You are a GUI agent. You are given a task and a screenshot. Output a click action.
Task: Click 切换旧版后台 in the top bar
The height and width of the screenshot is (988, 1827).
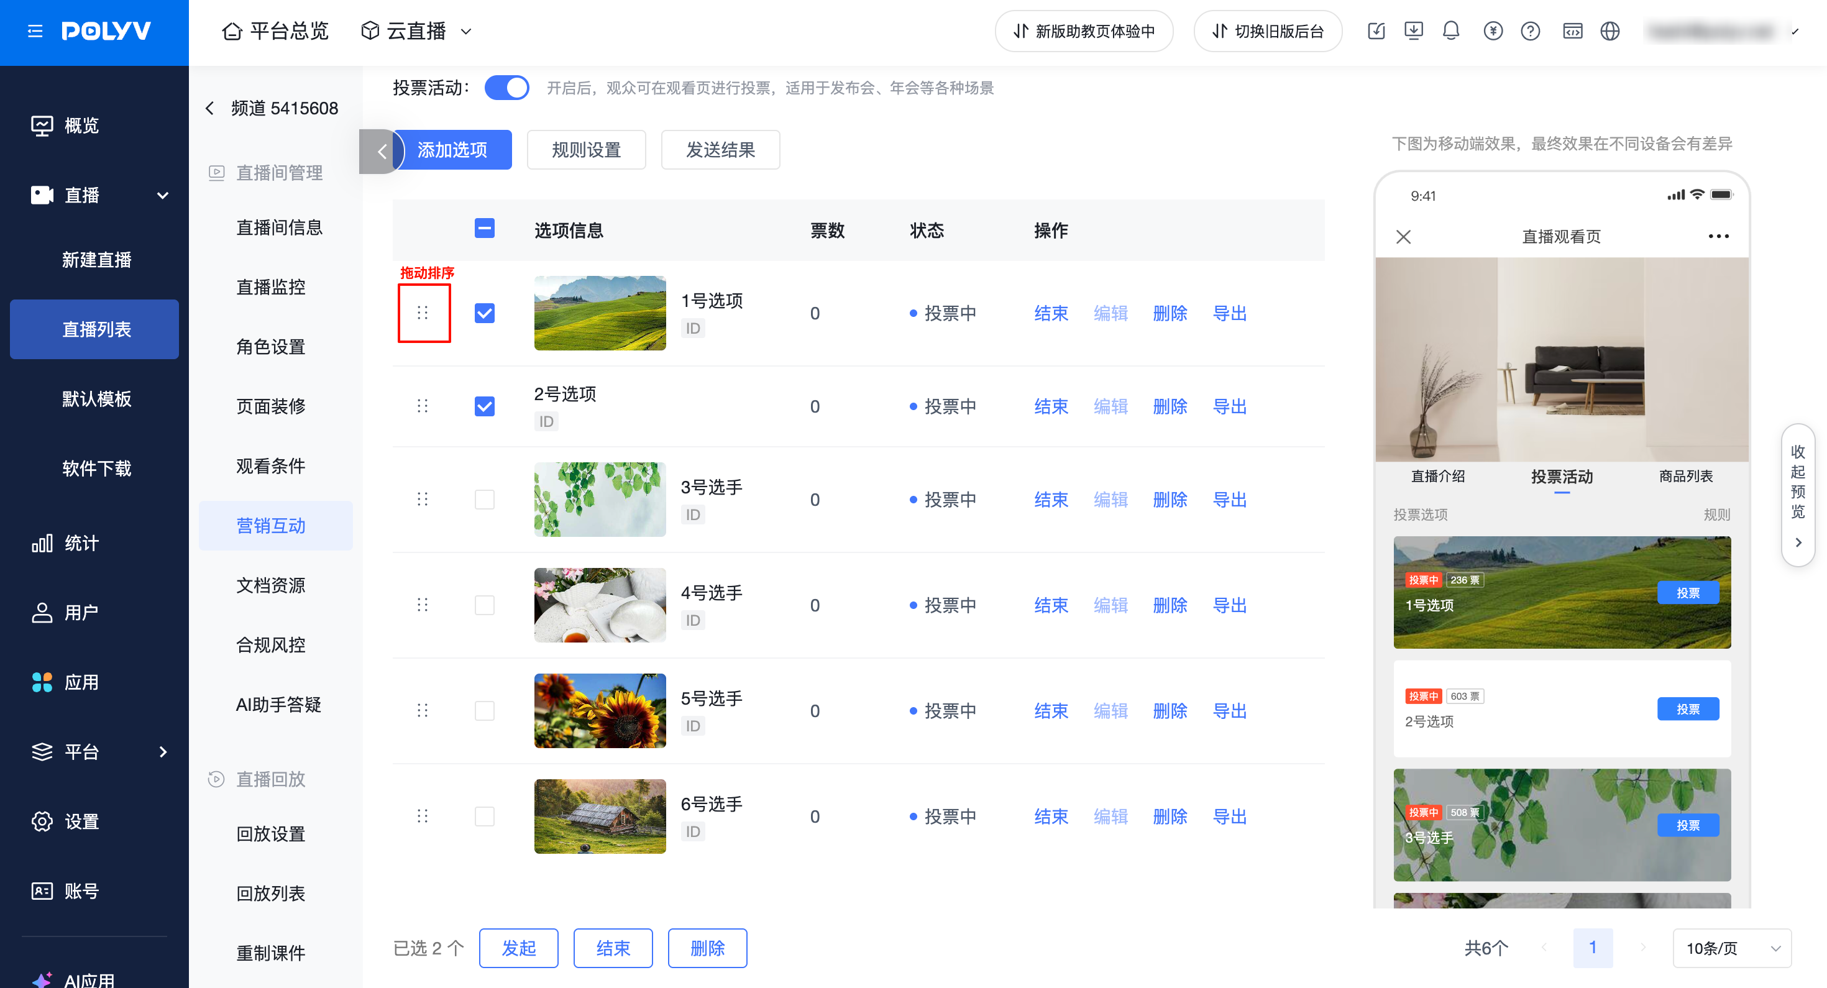1268,31
